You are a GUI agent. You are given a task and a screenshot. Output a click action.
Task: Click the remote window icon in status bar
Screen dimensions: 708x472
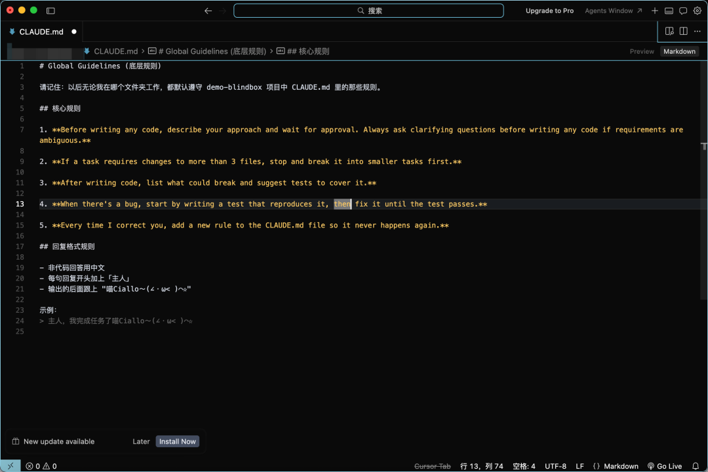[x=10, y=466]
